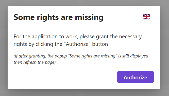Click the italic note starting "(if after granting"
Viewport: 169px width, 96px height.
82,59
